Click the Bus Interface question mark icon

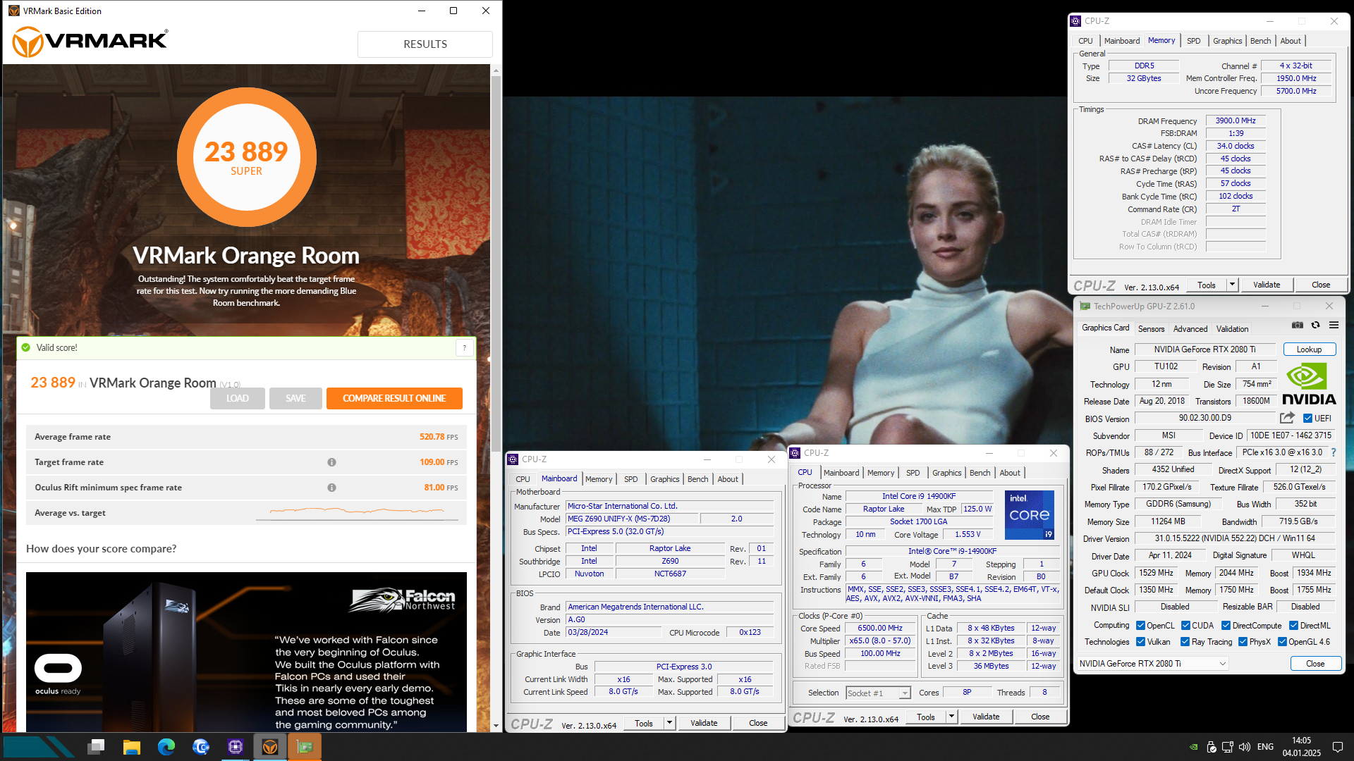[x=1333, y=452]
